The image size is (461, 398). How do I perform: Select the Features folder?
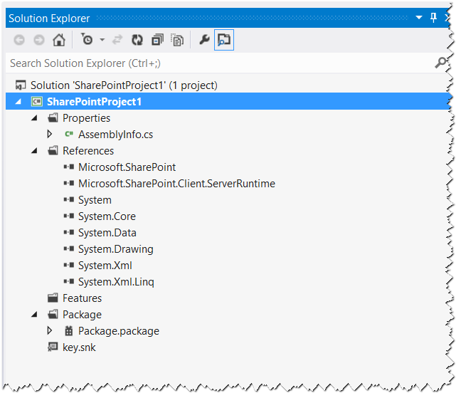(82, 298)
